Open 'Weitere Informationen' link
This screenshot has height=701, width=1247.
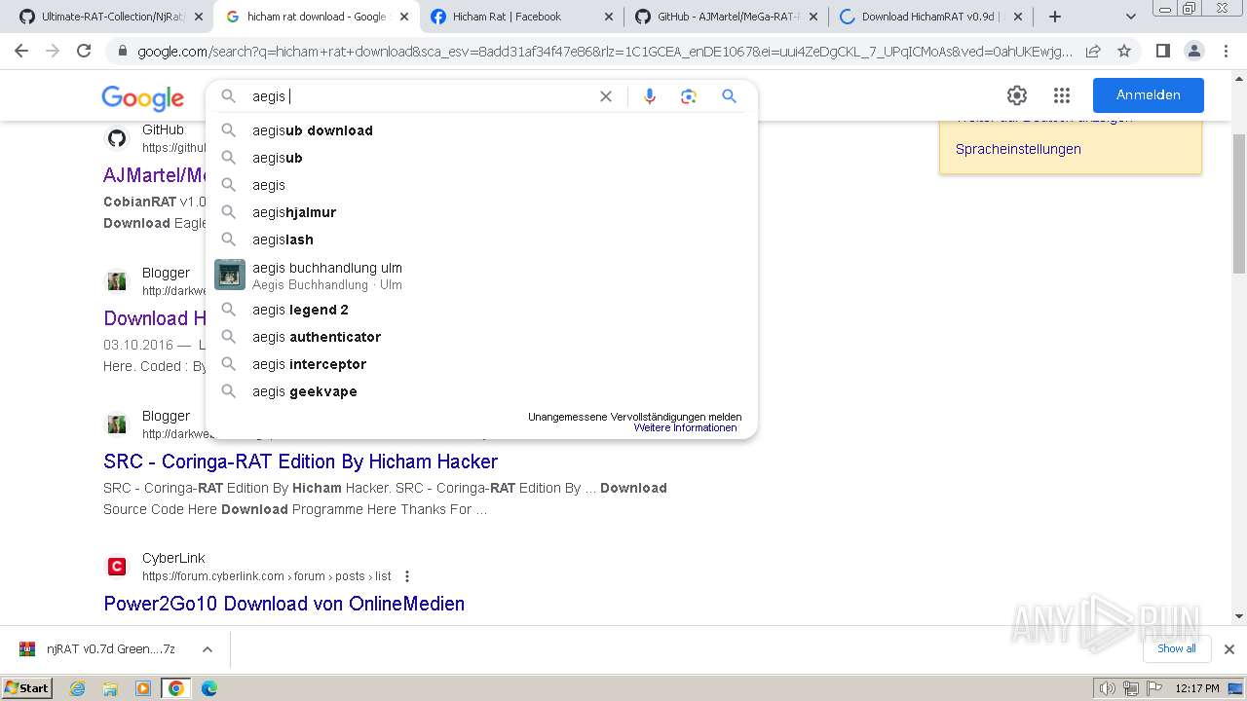(x=685, y=428)
